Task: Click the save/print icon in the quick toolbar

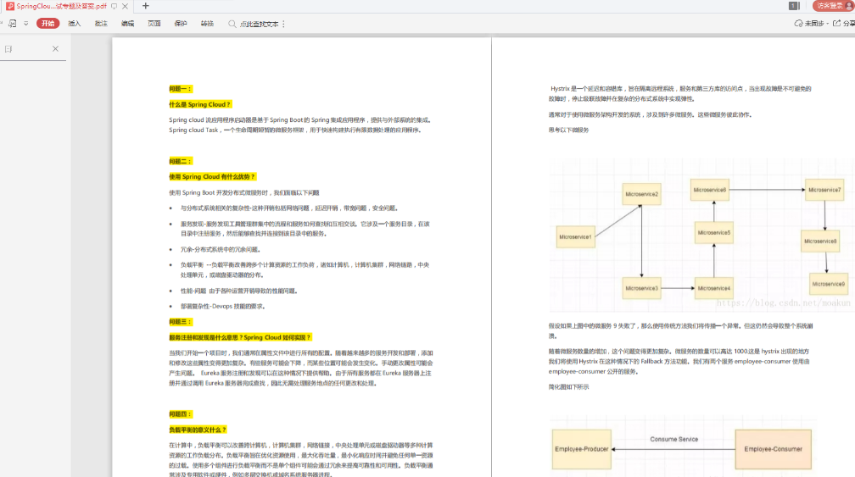Action: (12, 24)
